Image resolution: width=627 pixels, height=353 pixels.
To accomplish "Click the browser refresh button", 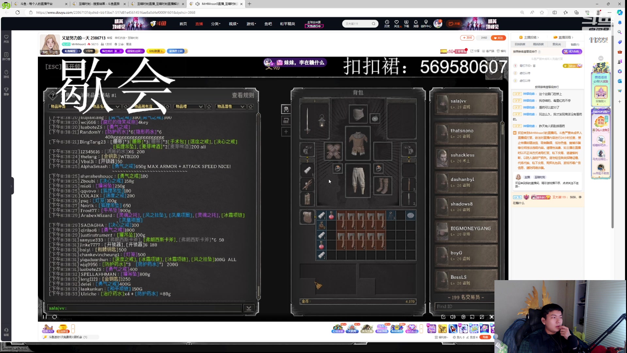I will pos(18,12).
